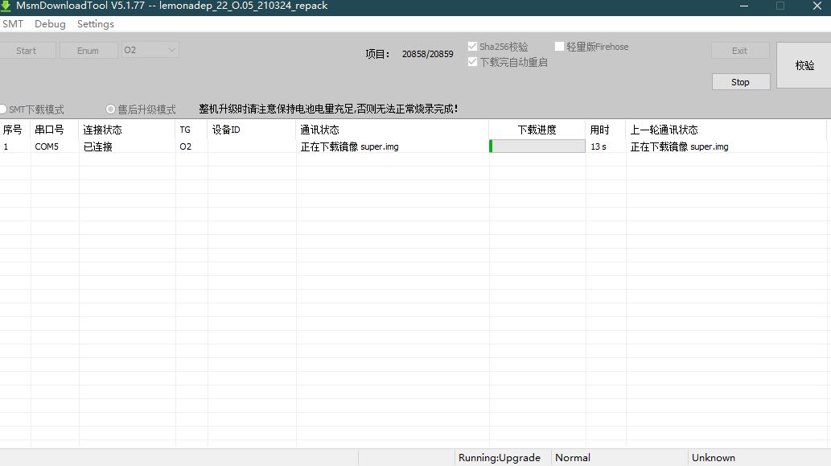Click the MsmDownloadTool green download app icon
The width and height of the screenshot is (831, 466).
pos(6,6)
